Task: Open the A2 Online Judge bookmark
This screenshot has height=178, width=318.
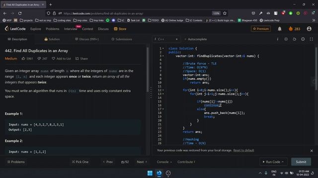Action: point(172,20)
